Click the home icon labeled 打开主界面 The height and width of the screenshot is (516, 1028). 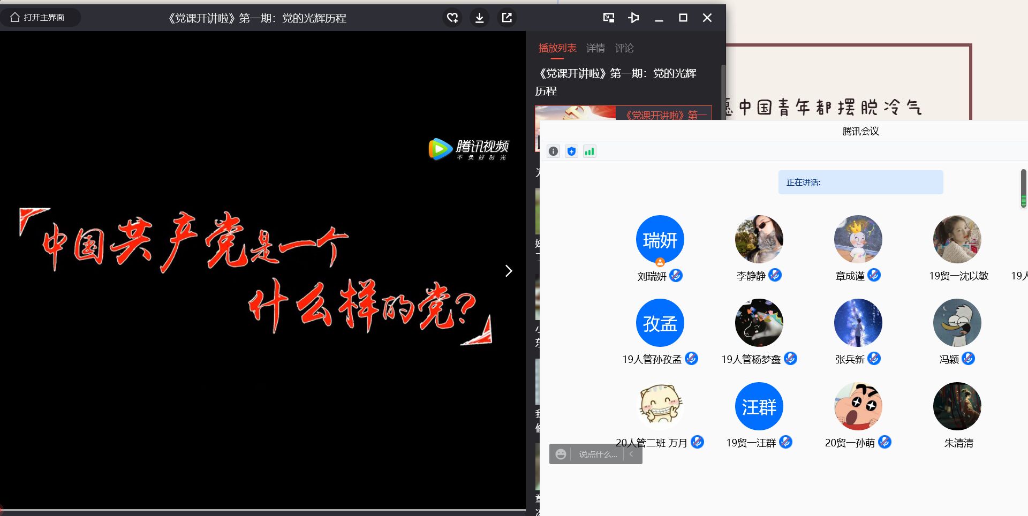coord(37,18)
